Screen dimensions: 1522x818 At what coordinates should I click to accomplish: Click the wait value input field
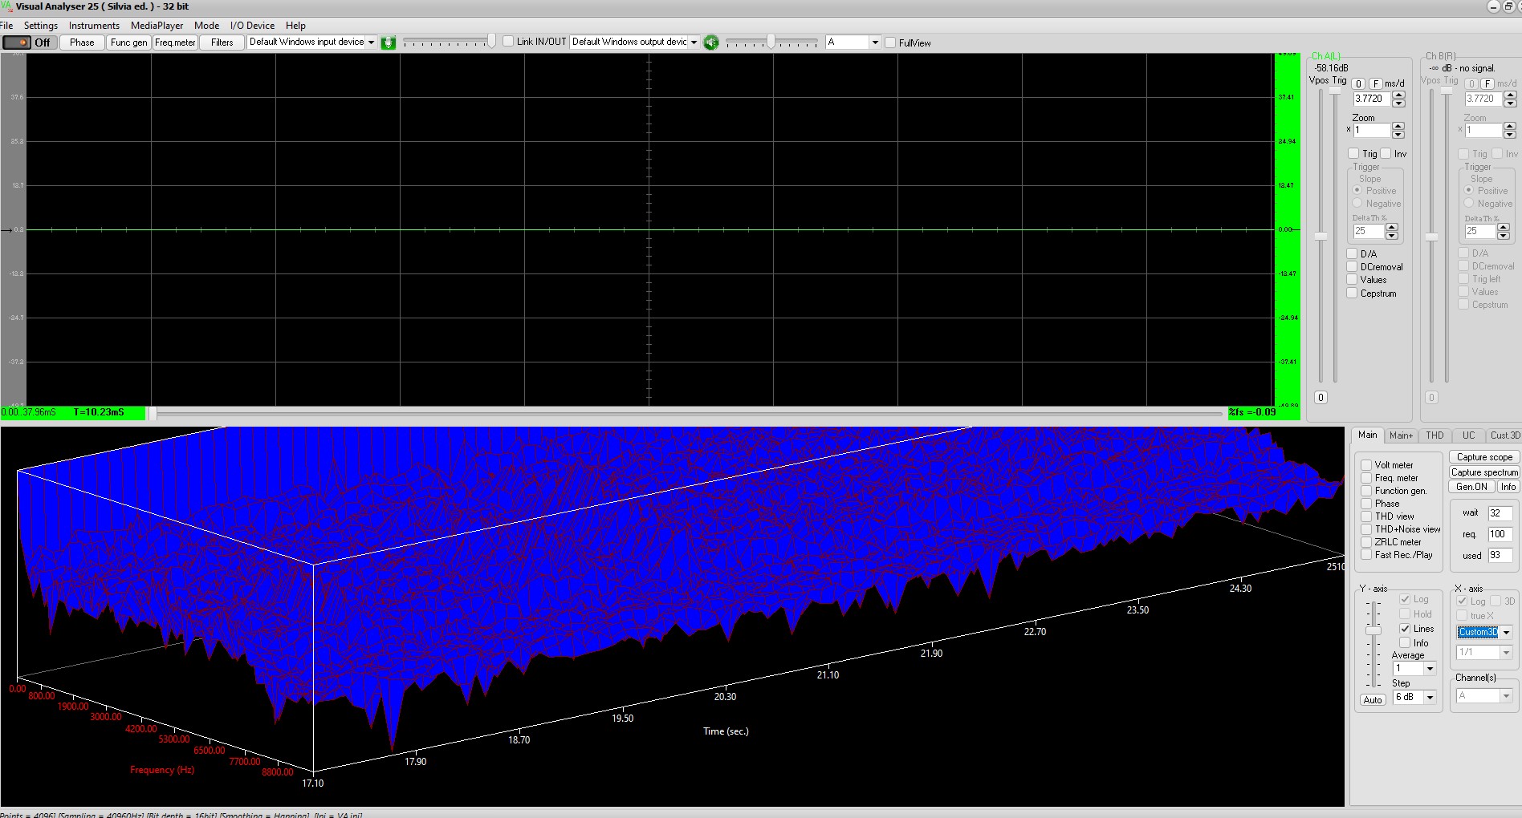point(1500,513)
